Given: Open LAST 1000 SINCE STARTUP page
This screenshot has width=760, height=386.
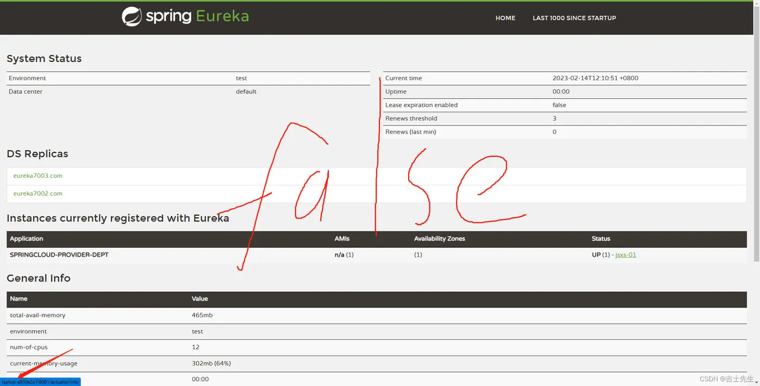Looking at the screenshot, I should pos(574,18).
